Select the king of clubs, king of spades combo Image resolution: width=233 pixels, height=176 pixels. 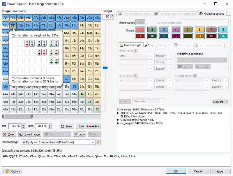(x=54, y=61)
